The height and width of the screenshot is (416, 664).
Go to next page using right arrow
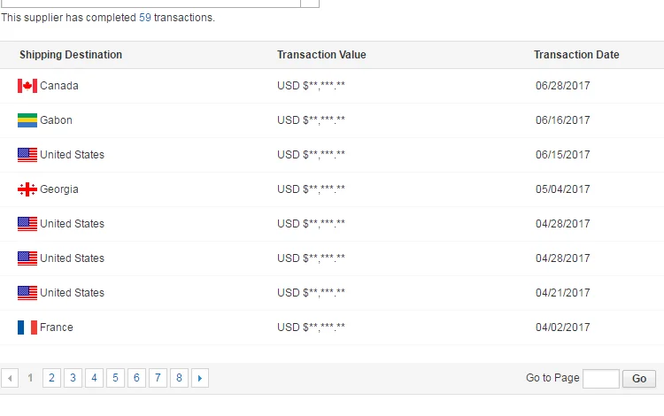click(x=200, y=378)
